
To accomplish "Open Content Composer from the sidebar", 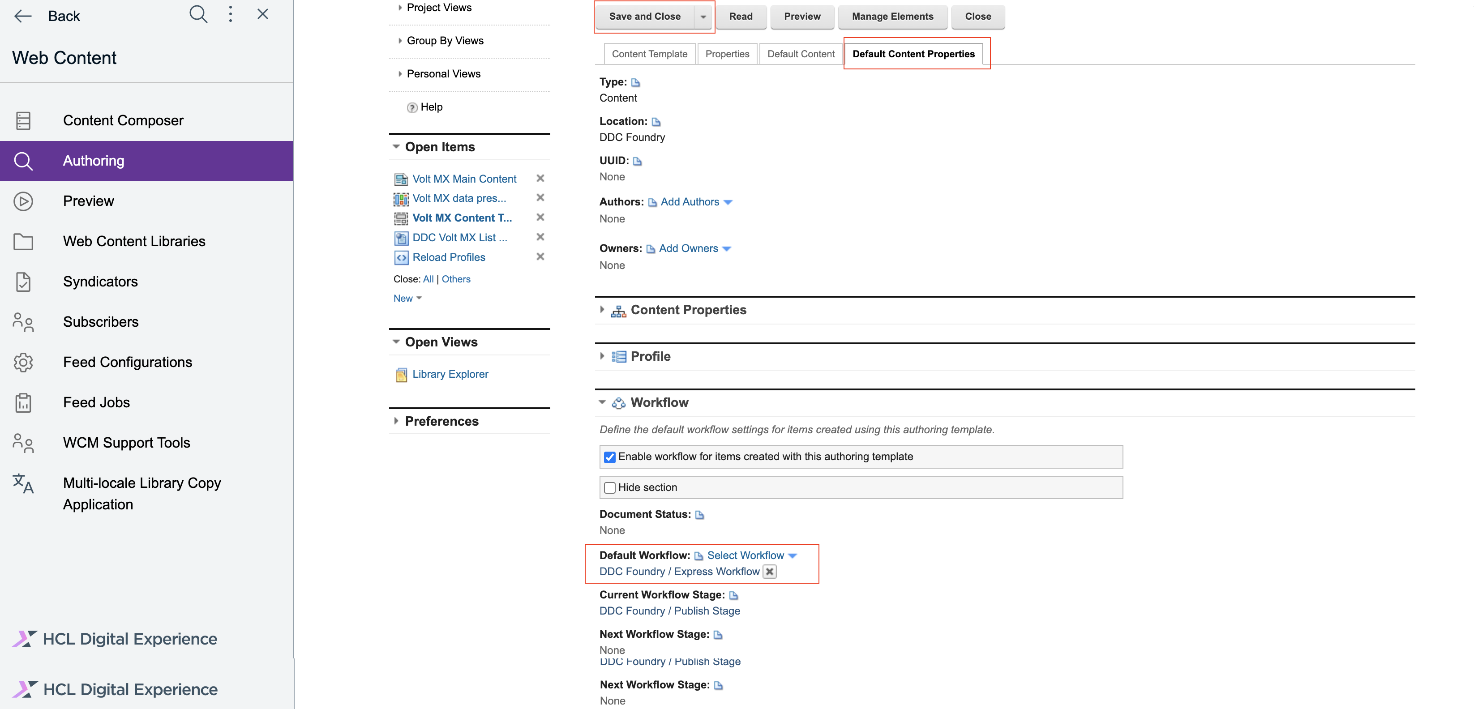I will tap(23, 120).
